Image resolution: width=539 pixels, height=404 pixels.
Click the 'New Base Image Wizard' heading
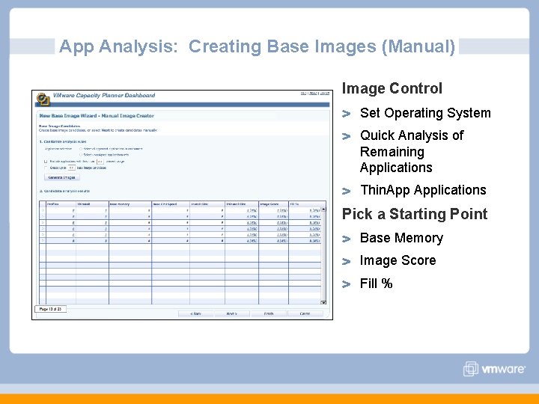(x=97, y=116)
